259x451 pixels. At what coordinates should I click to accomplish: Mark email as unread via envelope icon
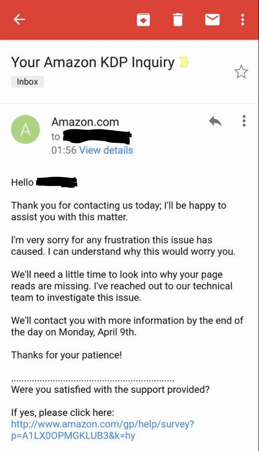point(212,20)
